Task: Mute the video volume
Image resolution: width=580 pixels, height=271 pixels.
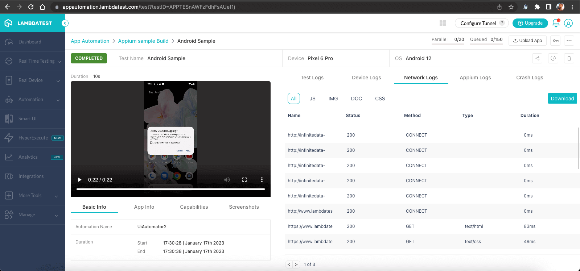Action: click(227, 180)
